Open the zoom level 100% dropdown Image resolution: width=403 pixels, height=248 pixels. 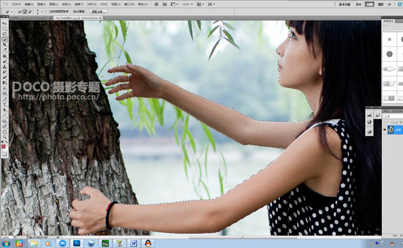click(x=187, y=4)
